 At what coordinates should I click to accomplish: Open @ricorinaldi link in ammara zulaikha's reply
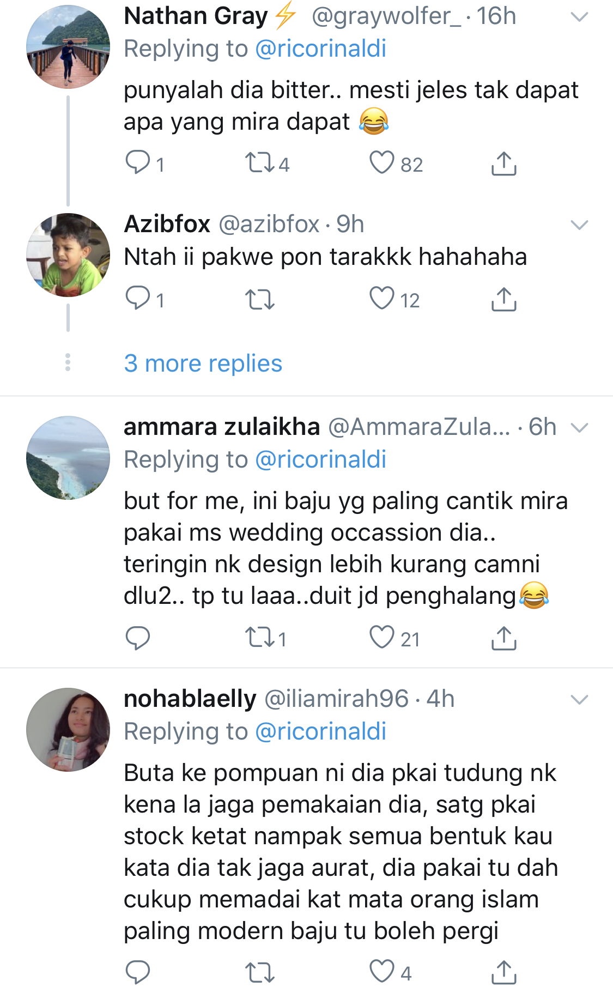tap(320, 459)
